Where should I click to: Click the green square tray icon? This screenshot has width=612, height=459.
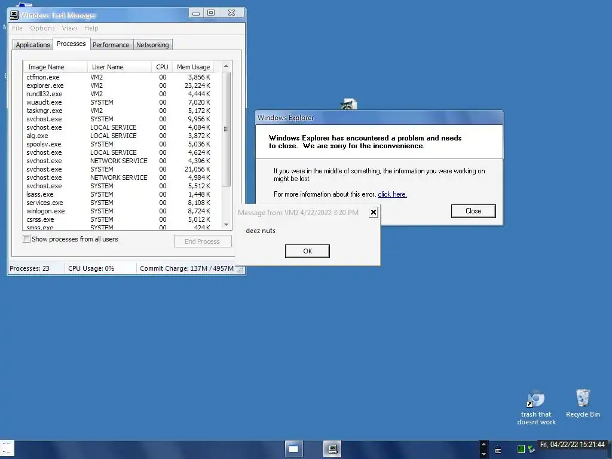521,449
